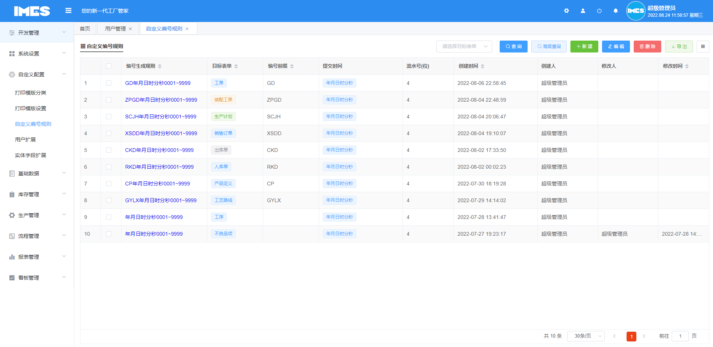The height and width of the screenshot is (347, 713).
Task: Click the 系统设置 grid icon in sidebar
Action: pos(12,54)
